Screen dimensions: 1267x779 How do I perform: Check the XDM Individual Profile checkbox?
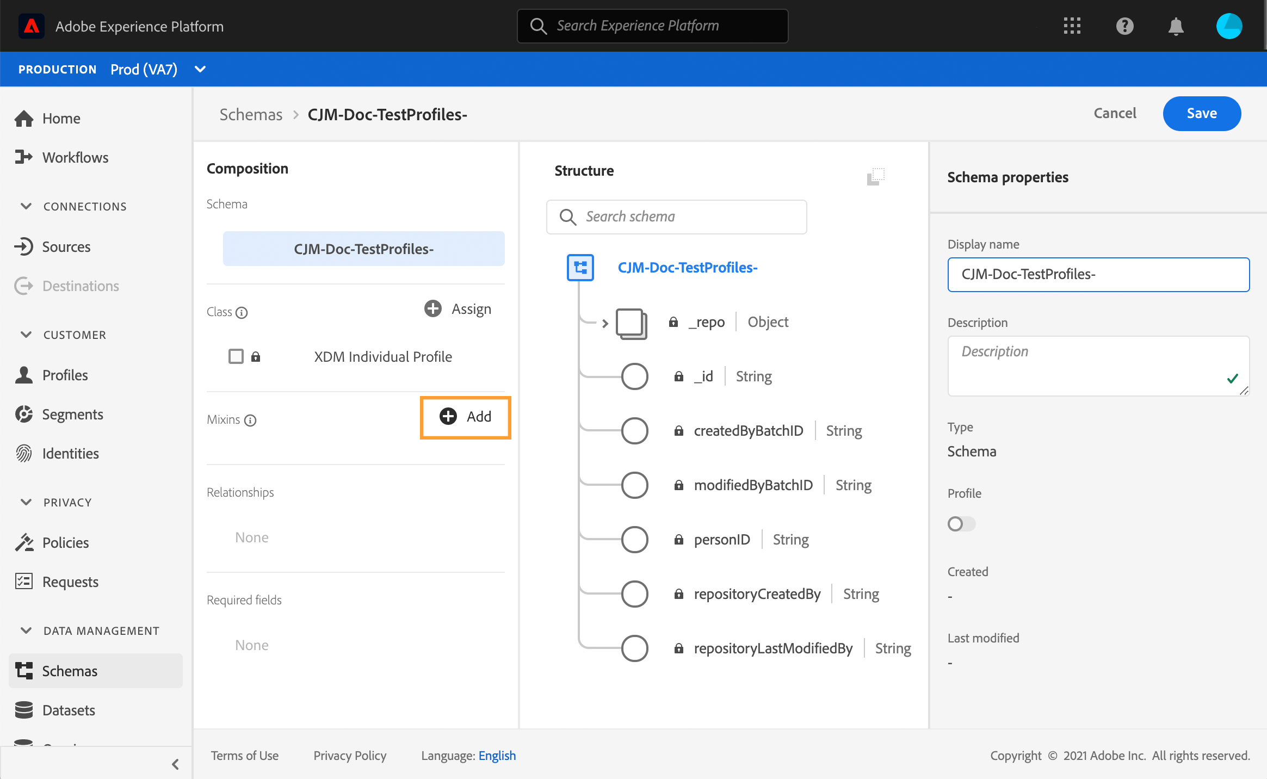pos(236,356)
